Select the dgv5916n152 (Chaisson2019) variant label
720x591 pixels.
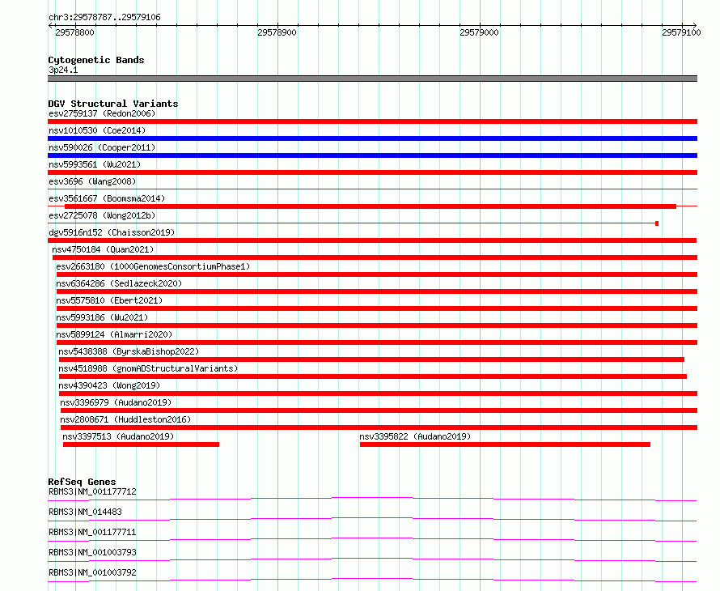click(x=112, y=232)
